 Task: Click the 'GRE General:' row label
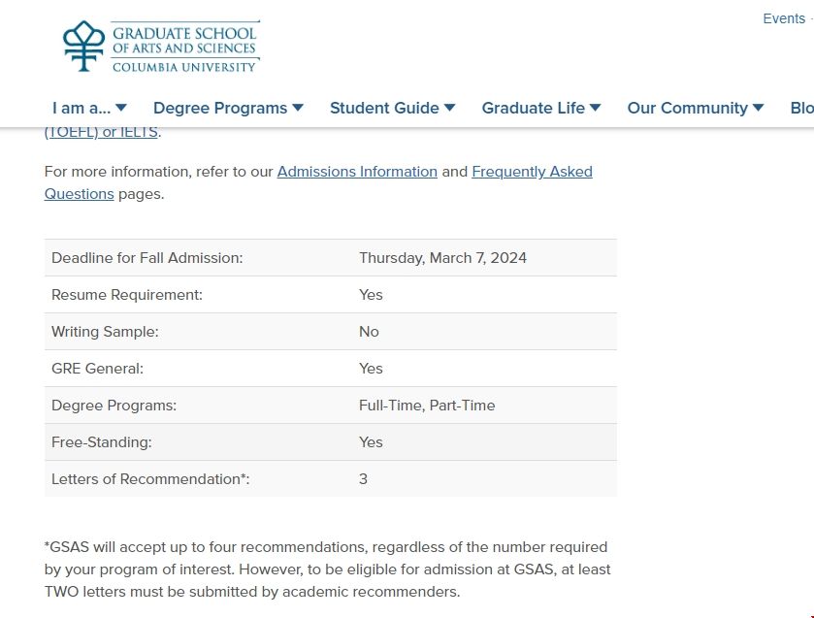click(97, 369)
